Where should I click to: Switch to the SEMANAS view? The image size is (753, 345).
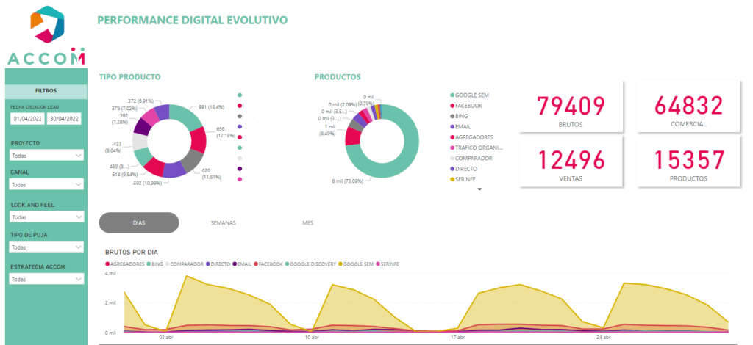pos(223,222)
